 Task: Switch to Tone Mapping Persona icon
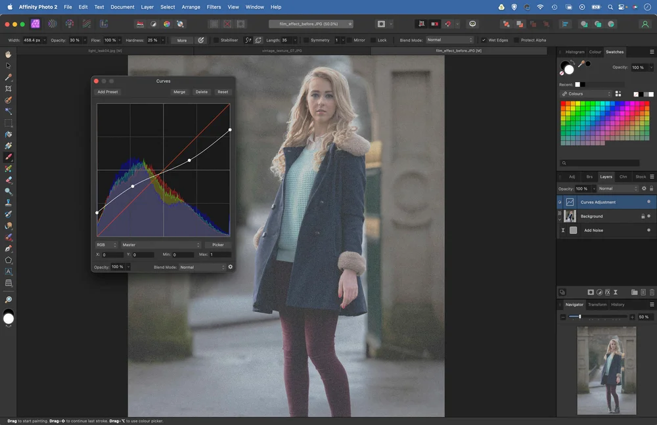pos(87,24)
